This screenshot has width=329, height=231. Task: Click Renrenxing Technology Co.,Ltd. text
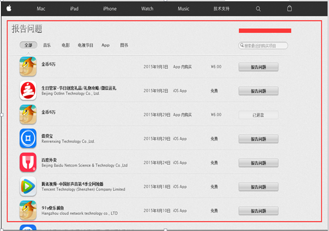coord(68,141)
